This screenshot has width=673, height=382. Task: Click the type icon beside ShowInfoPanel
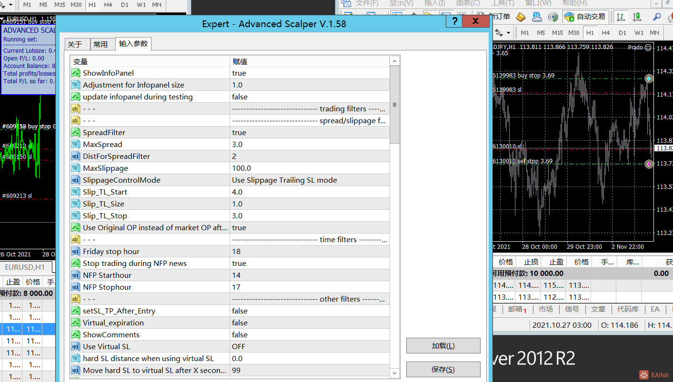point(75,73)
